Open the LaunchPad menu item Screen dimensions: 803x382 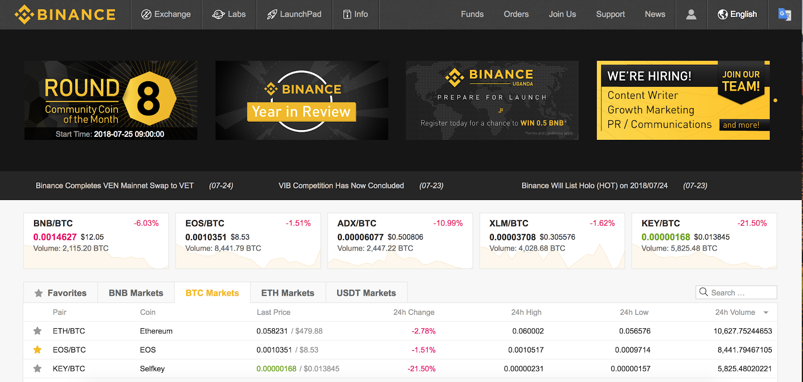tap(294, 15)
